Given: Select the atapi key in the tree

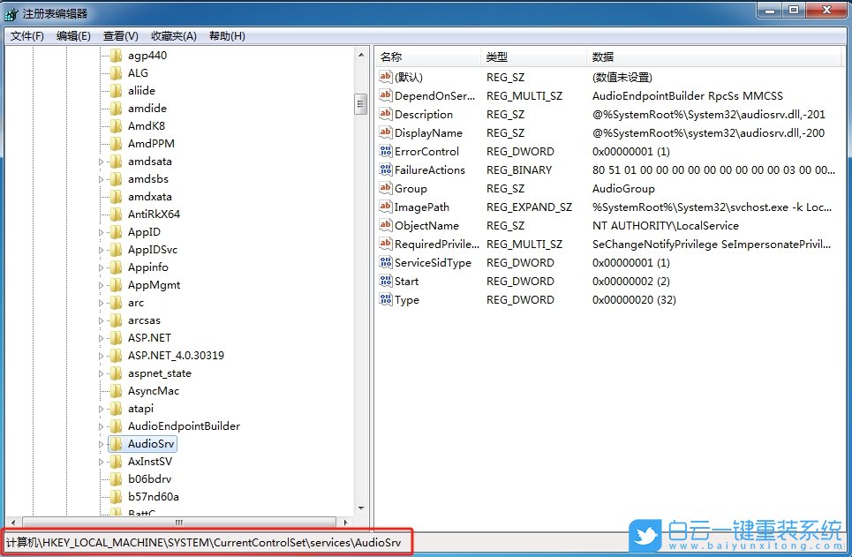Looking at the screenshot, I should click(x=139, y=408).
